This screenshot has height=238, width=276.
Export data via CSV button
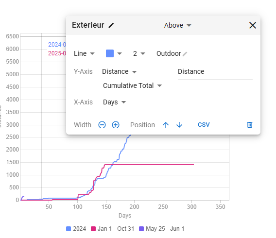[204, 125]
